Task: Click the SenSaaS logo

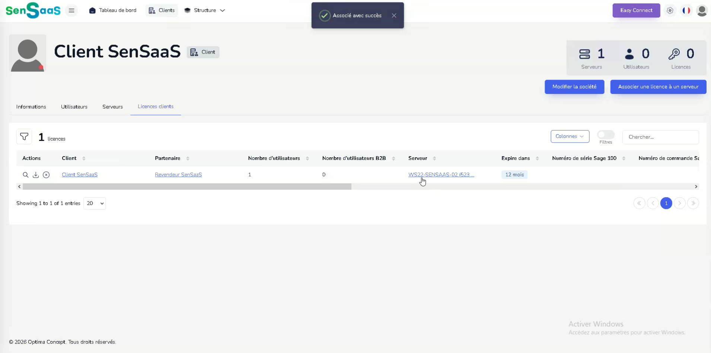Action: (33, 10)
